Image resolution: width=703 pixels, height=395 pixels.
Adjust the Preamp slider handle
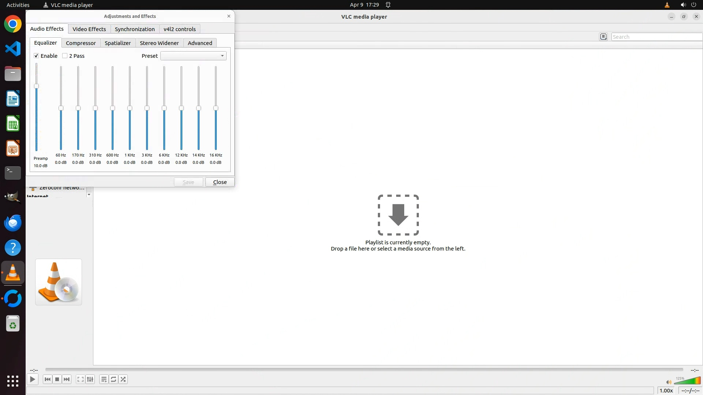coord(36,86)
